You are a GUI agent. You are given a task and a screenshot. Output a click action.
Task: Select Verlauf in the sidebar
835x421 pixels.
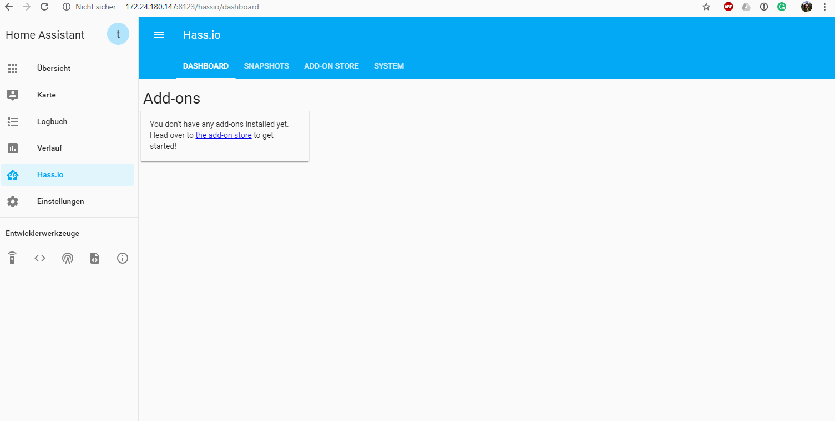click(x=49, y=148)
